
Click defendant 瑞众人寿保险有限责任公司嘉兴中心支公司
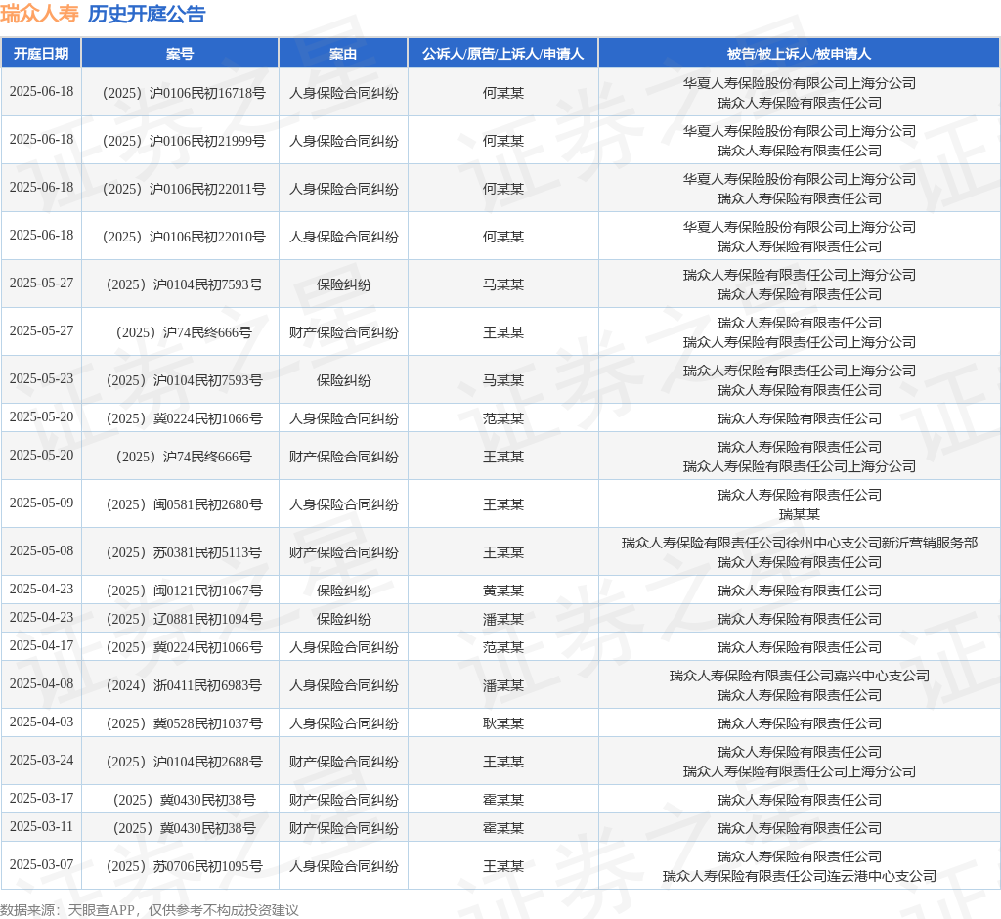[800, 676]
